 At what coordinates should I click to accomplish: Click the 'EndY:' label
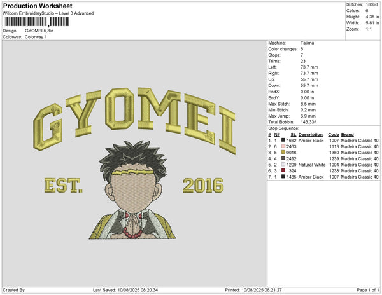[x=274, y=97]
